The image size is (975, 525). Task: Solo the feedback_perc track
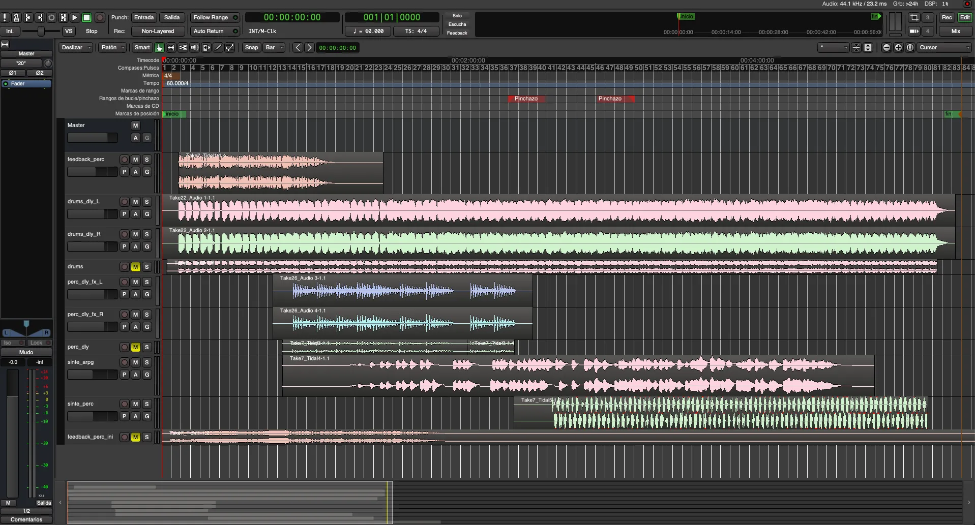[146, 160]
